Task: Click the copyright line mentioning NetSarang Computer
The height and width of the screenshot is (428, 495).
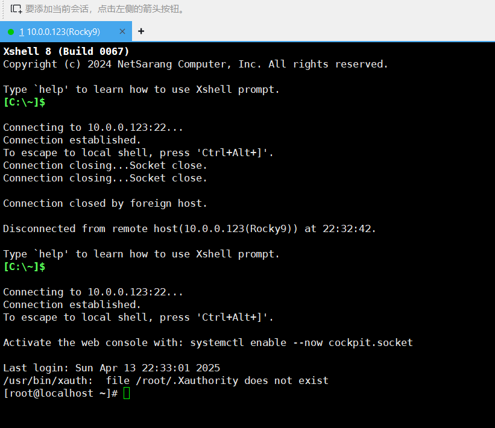Action: pyautogui.click(x=195, y=65)
